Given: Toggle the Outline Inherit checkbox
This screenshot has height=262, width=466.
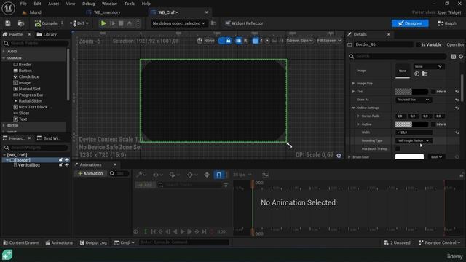Looking at the screenshot, I should click(433, 124).
